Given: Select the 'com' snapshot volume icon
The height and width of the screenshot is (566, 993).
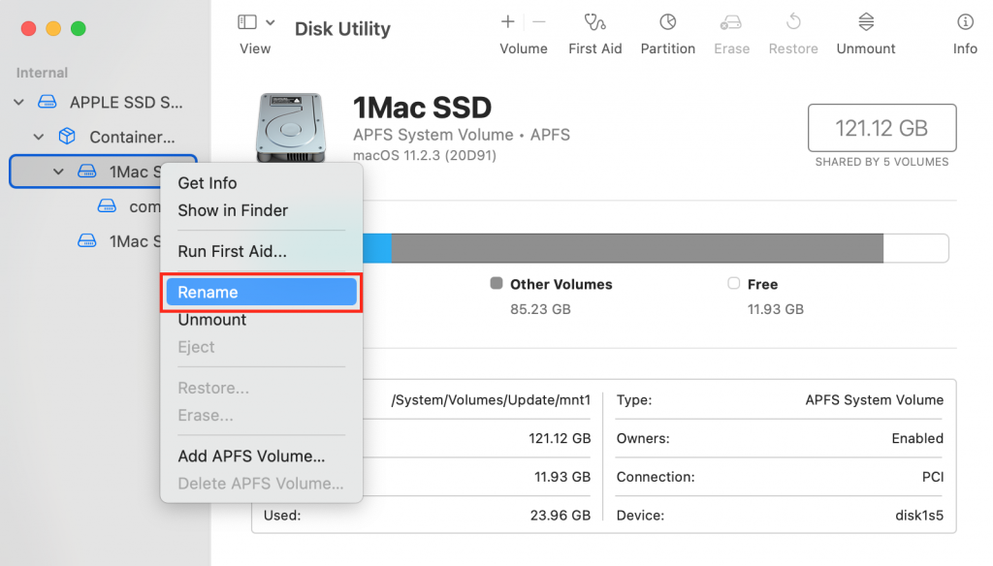Looking at the screenshot, I should coord(107,206).
